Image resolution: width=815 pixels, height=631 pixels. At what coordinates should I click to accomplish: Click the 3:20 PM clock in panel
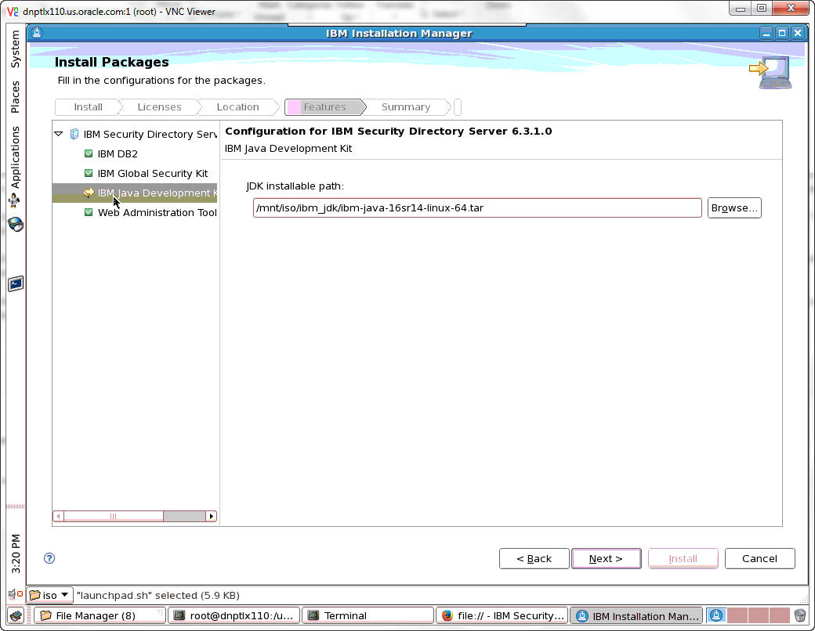point(16,553)
